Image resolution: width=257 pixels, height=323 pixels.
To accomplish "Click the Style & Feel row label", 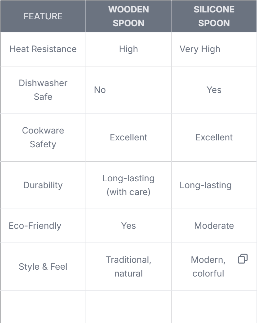I will 43,267.
